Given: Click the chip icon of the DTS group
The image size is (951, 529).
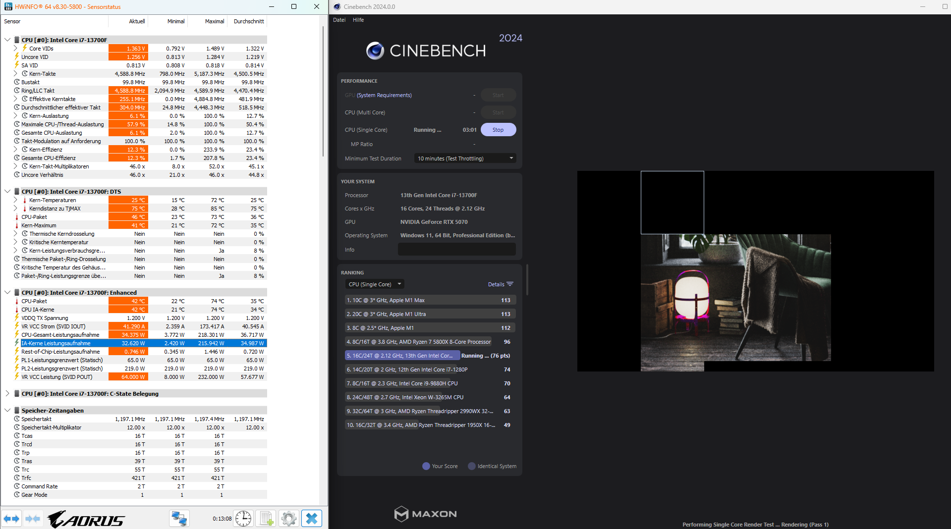Looking at the screenshot, I should (x=17, y=192).
